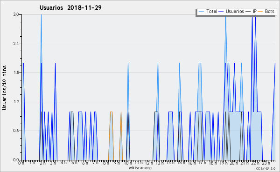Viewport: 280px width, 172px height.
Task: Click the y-axis label 'Usuarios/10 mins'
Action: pos(4,88)
